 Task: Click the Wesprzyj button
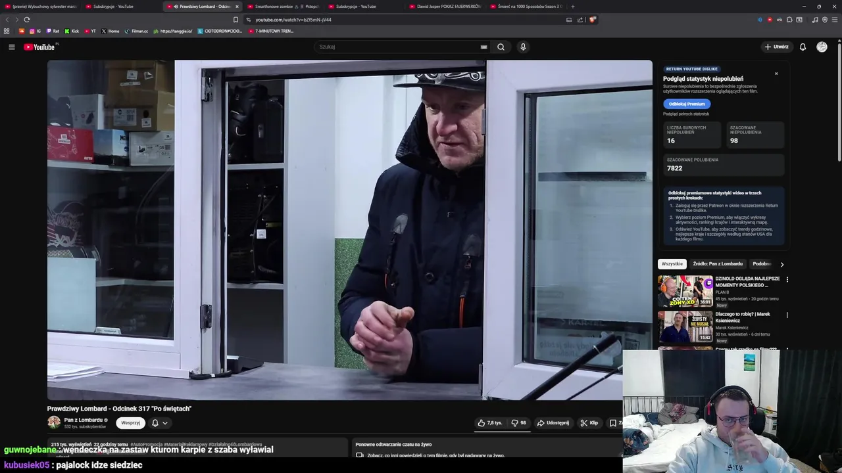pyautogui.click(x=130, y=423)
